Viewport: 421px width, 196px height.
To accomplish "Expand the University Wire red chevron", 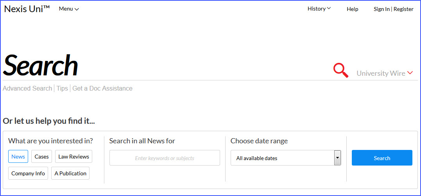I will [410, 73].
